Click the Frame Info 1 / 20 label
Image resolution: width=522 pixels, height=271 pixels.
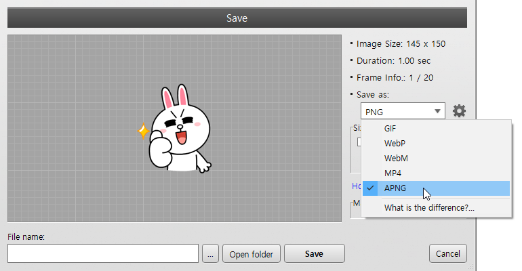[395, 78]
